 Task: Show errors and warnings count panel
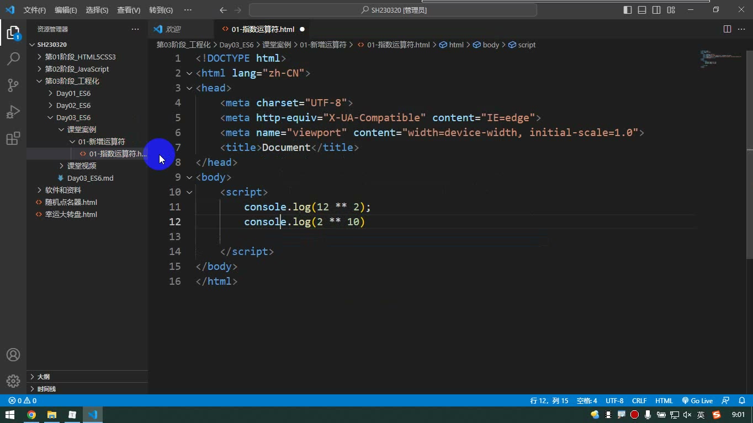[23, 401]
